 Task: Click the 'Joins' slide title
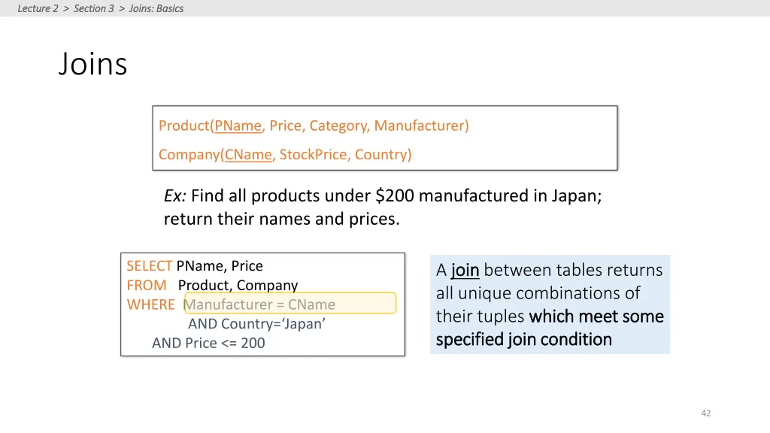[92, 64]
